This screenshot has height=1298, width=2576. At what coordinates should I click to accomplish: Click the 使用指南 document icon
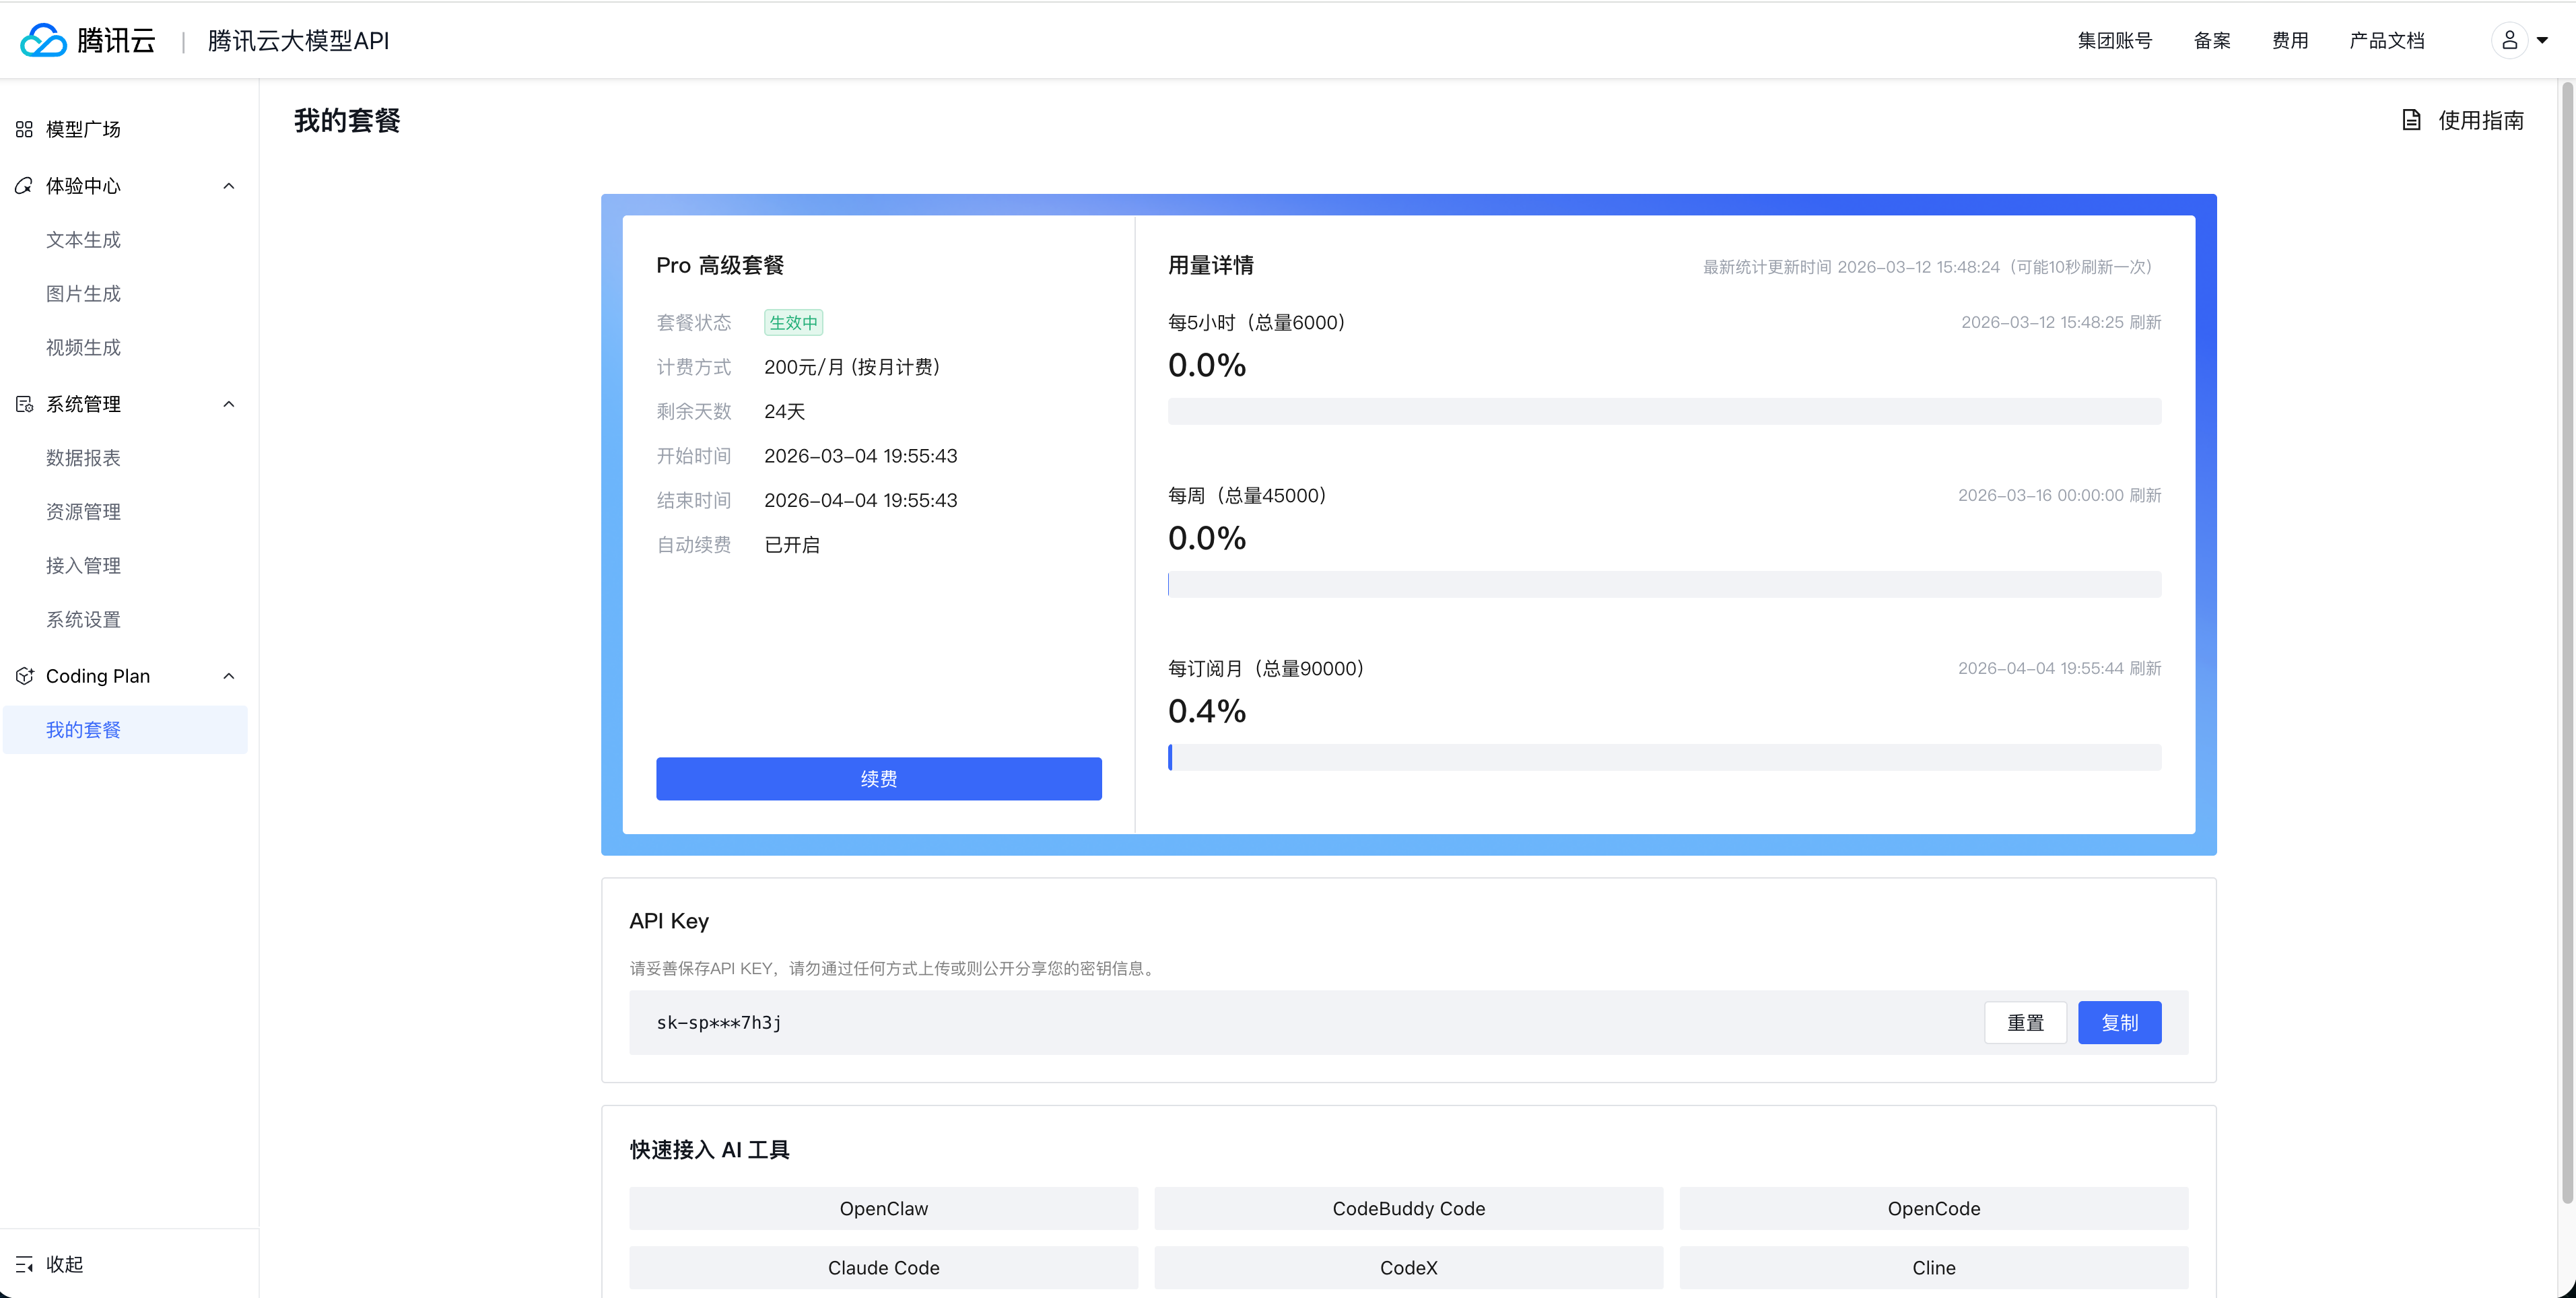tap(2411, 121)
